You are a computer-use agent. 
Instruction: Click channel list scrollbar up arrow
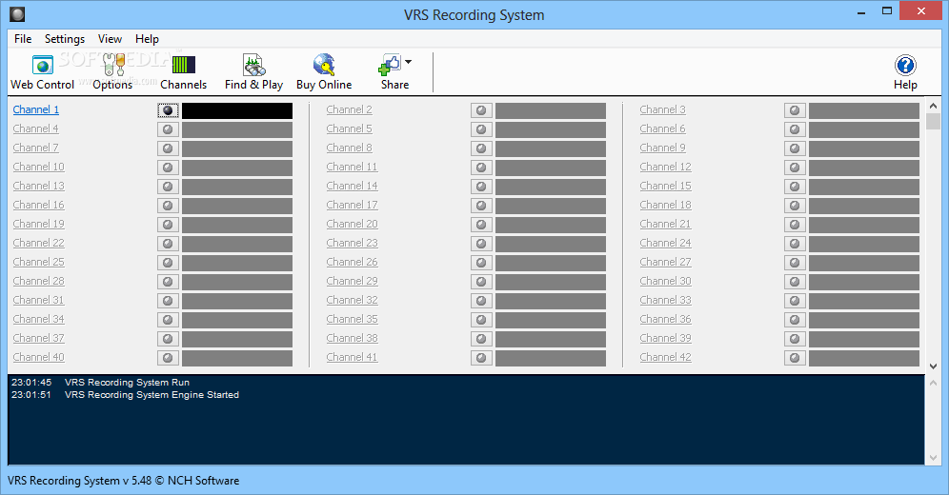click(x=933, y=105)
